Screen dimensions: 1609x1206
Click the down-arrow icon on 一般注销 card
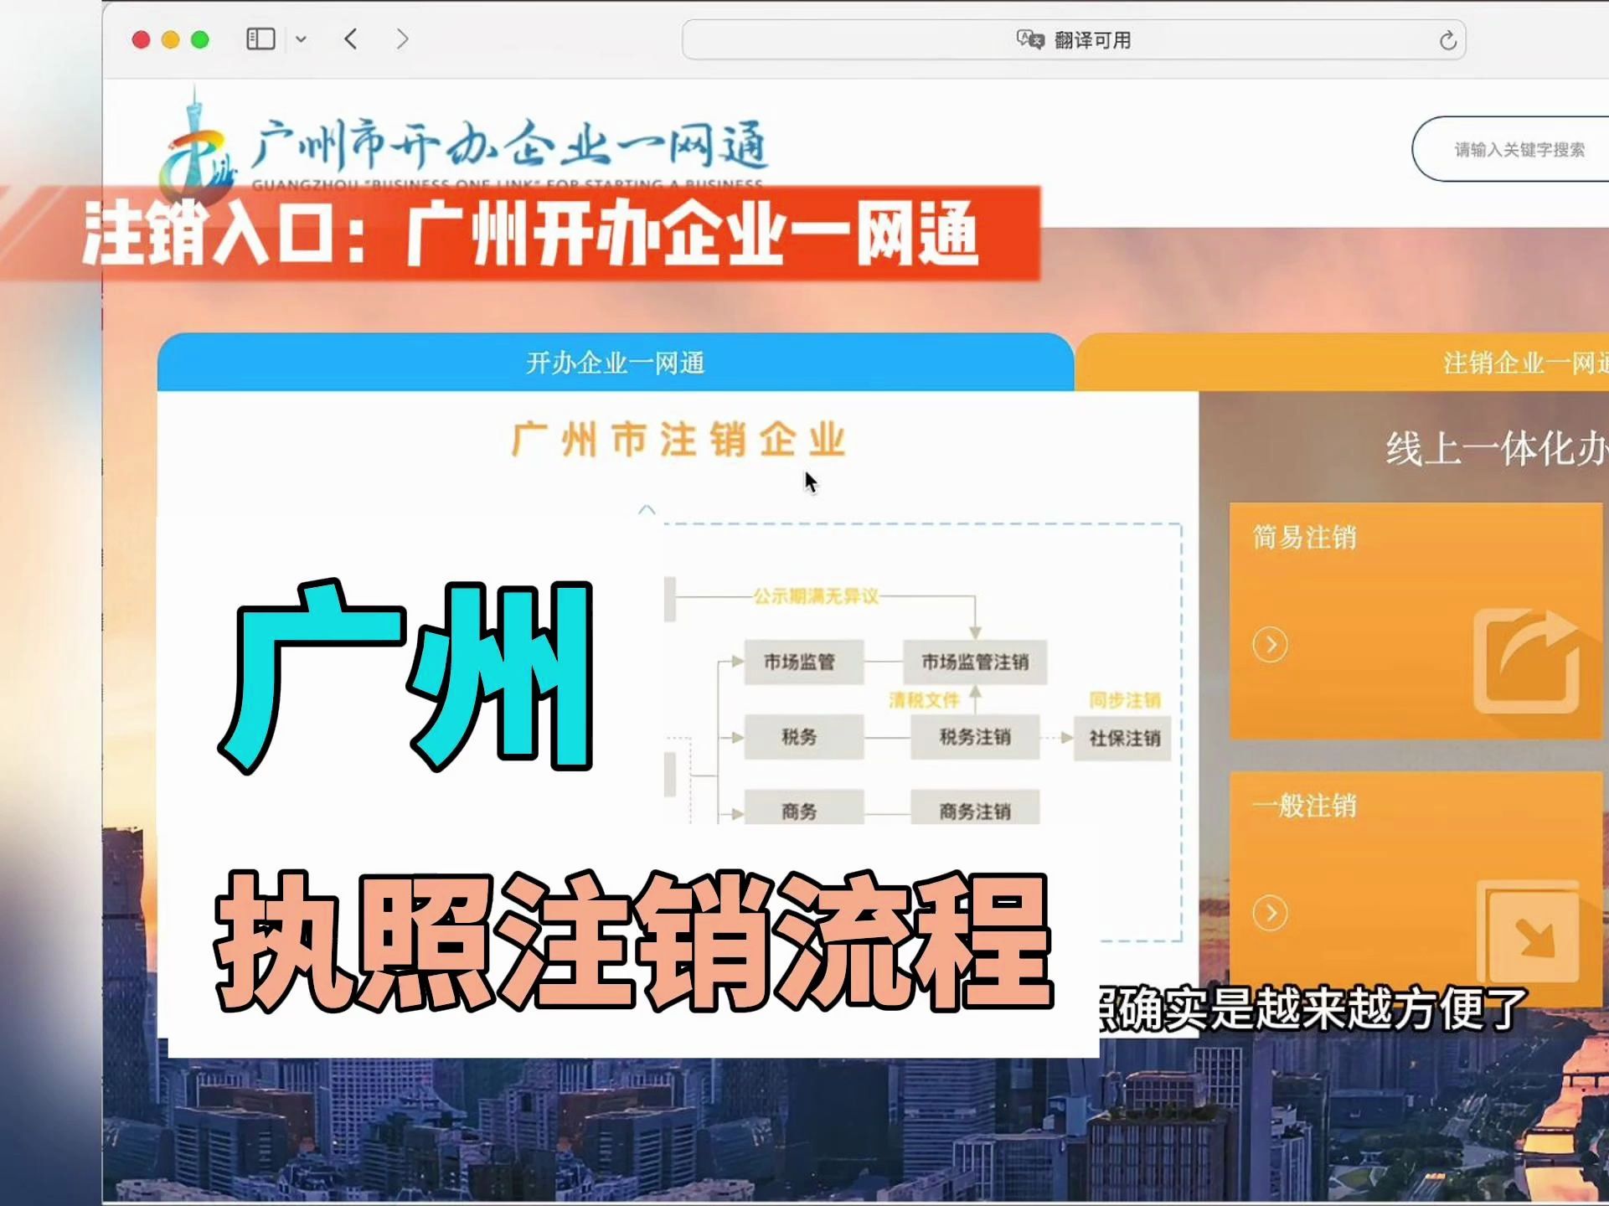pos(1528,931)
